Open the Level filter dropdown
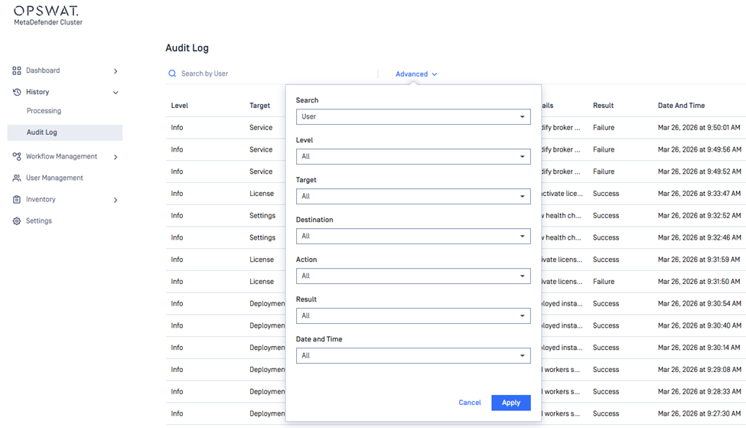 (x=413, y=156)
